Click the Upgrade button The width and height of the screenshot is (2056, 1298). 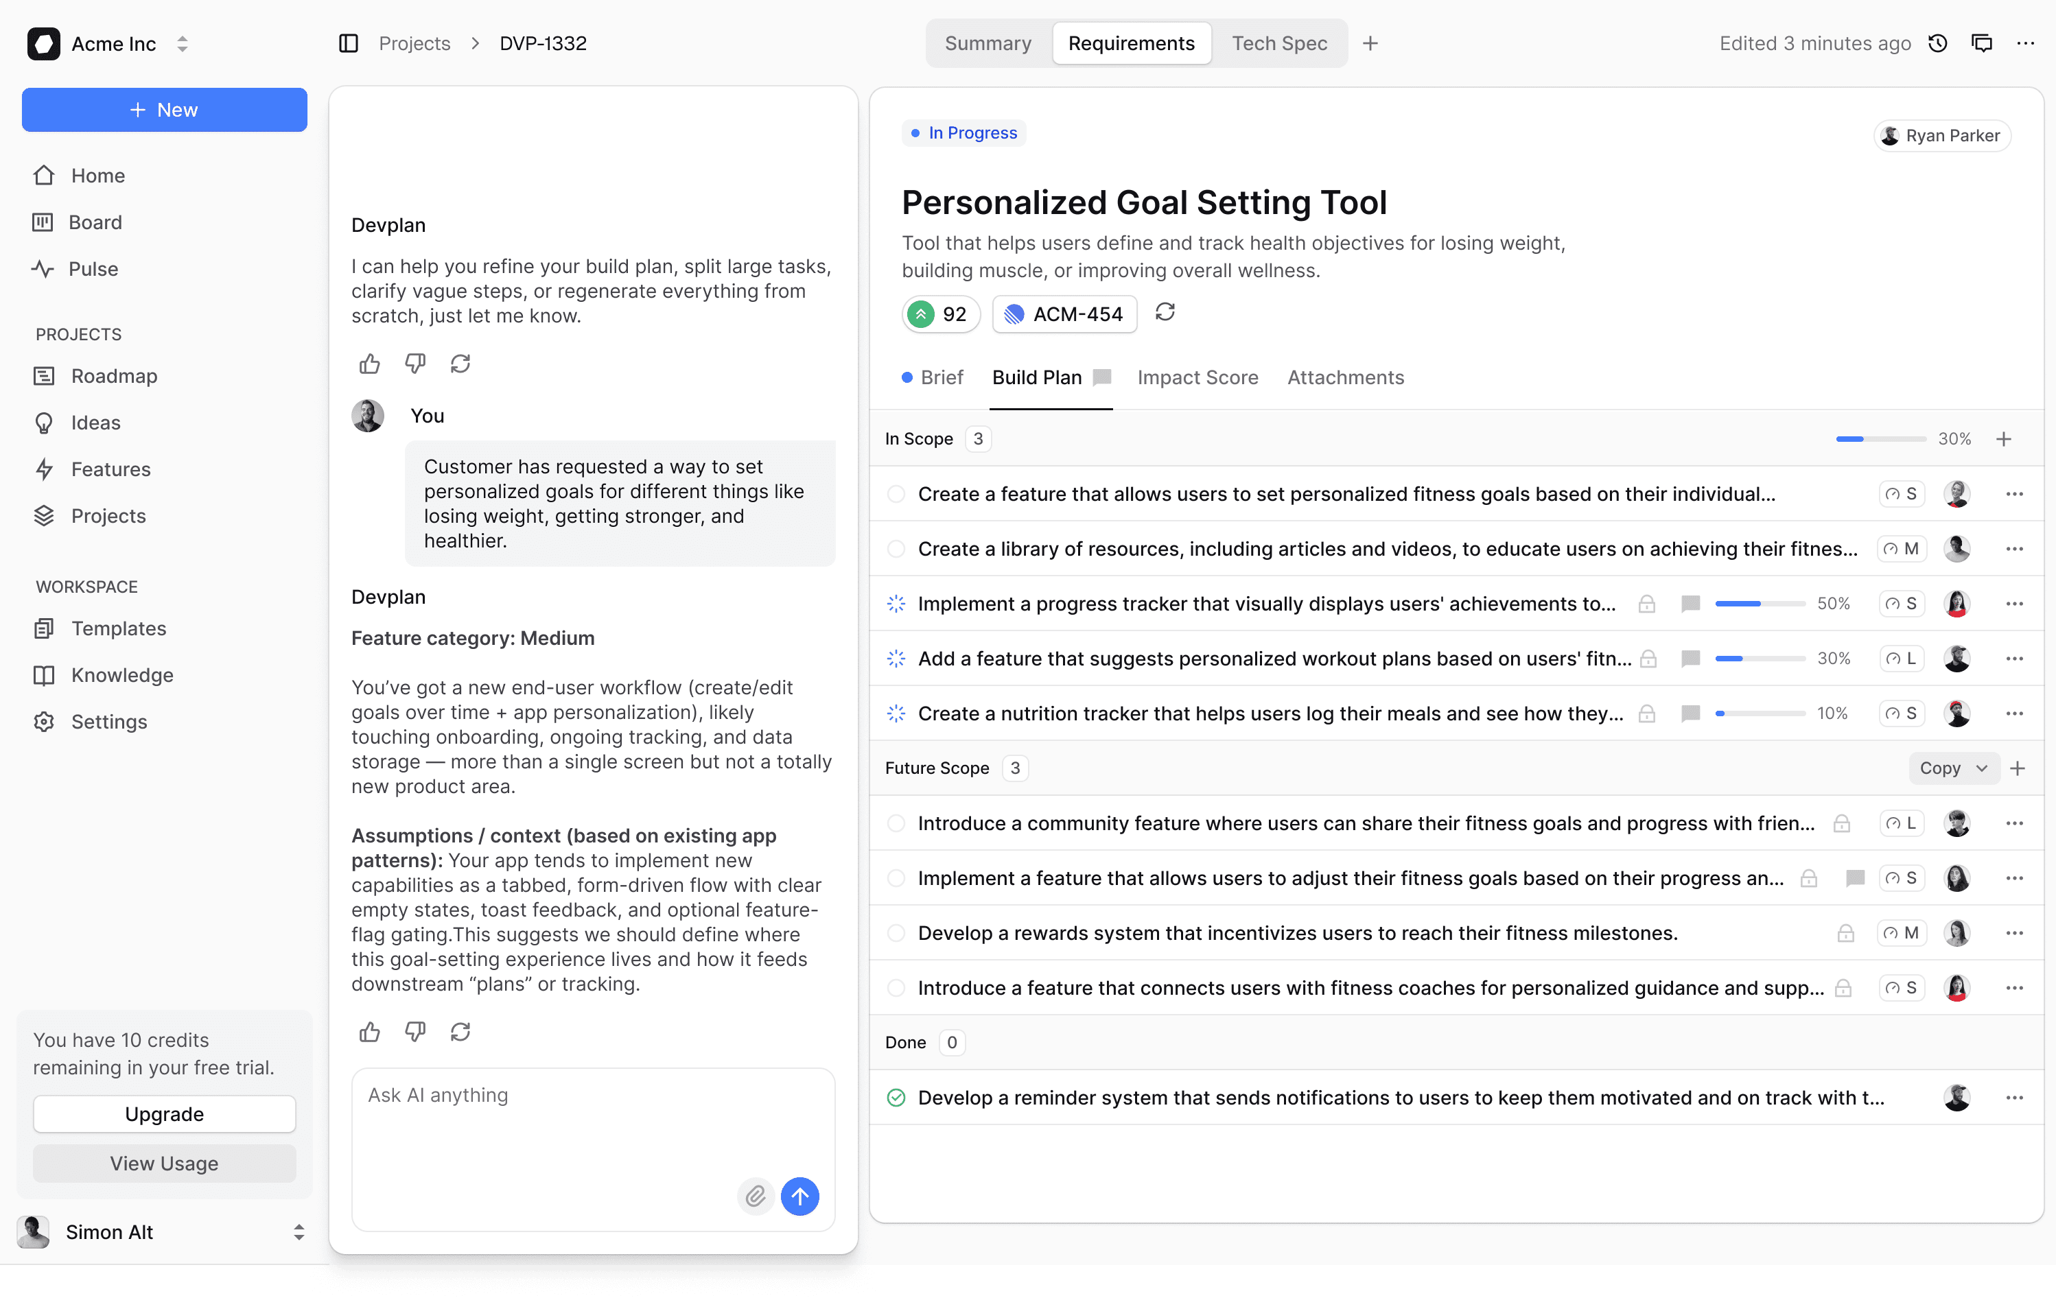(164, 1113)
